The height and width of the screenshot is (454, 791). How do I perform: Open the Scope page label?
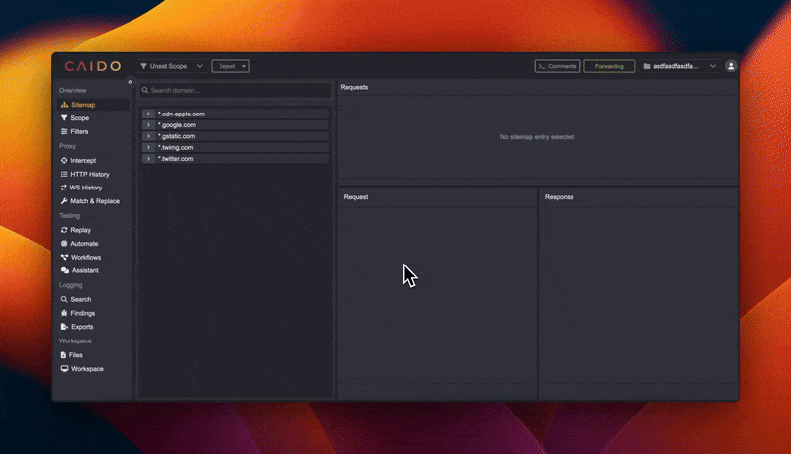80,118
